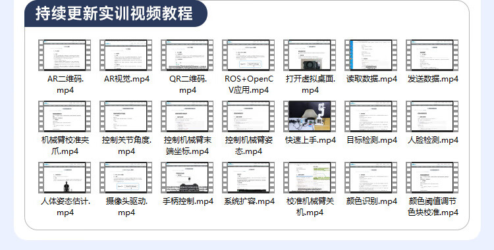494x250 pixels.
Task: Select the 读取数据.mp4 file icon
Action: point(371,55)
